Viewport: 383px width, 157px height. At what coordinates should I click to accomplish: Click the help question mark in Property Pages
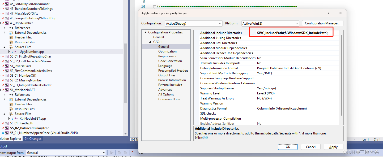click(329, 13)
